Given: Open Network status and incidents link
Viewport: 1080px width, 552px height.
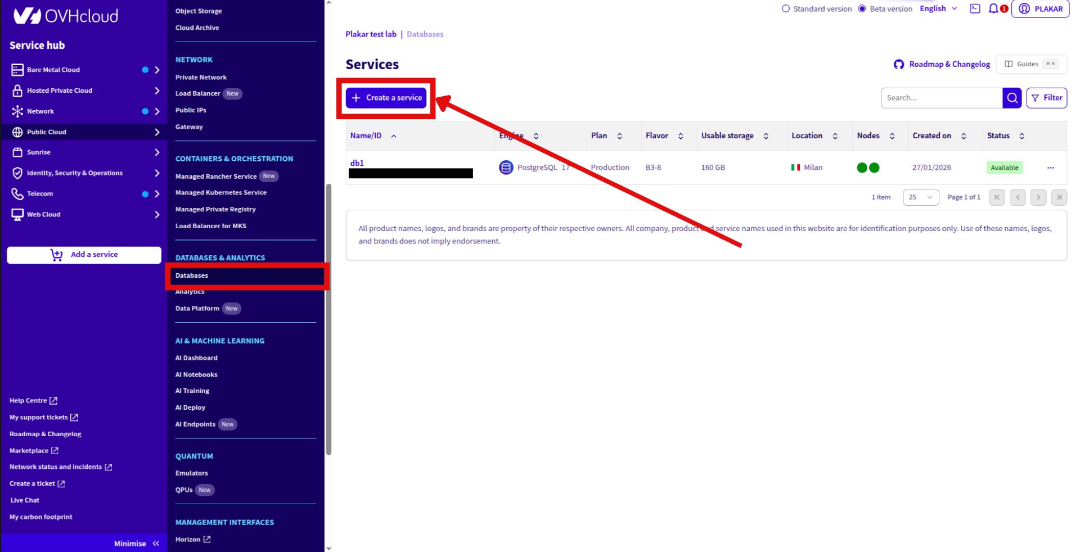Looking at the screenshot, I should tap(61, 467).
